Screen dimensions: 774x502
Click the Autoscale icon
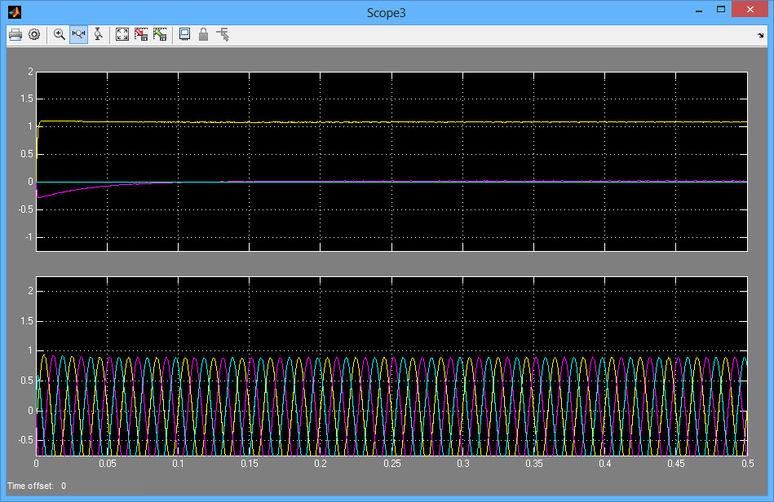122,34
